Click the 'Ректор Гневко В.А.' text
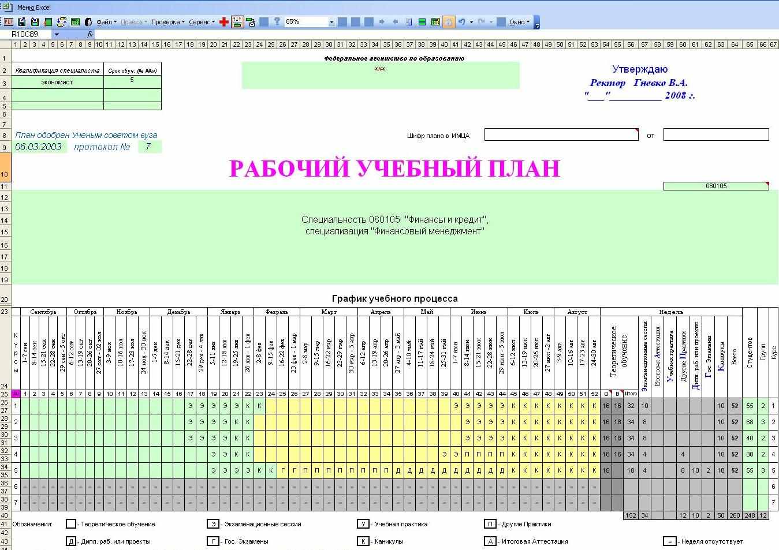779x550 pixels. point(639,83)
